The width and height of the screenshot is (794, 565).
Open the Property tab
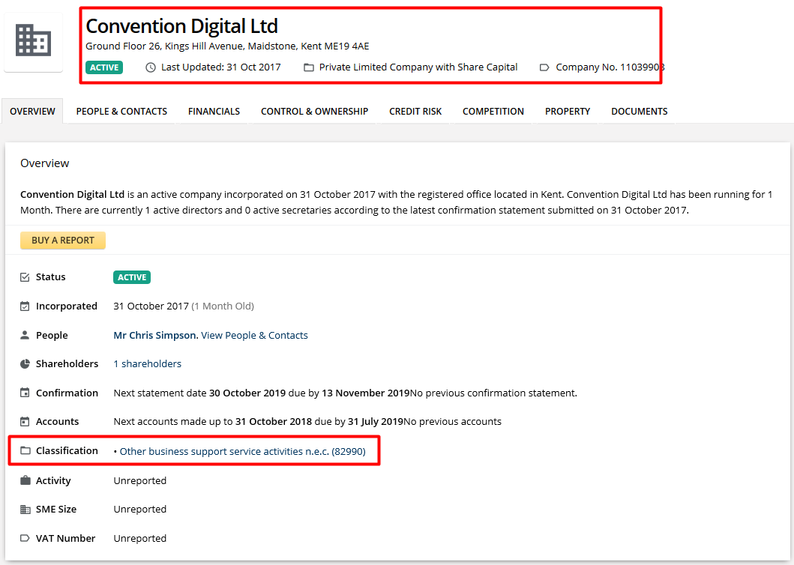point(568,112)
